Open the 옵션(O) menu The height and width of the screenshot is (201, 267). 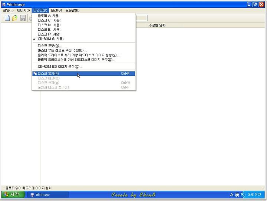56,10
